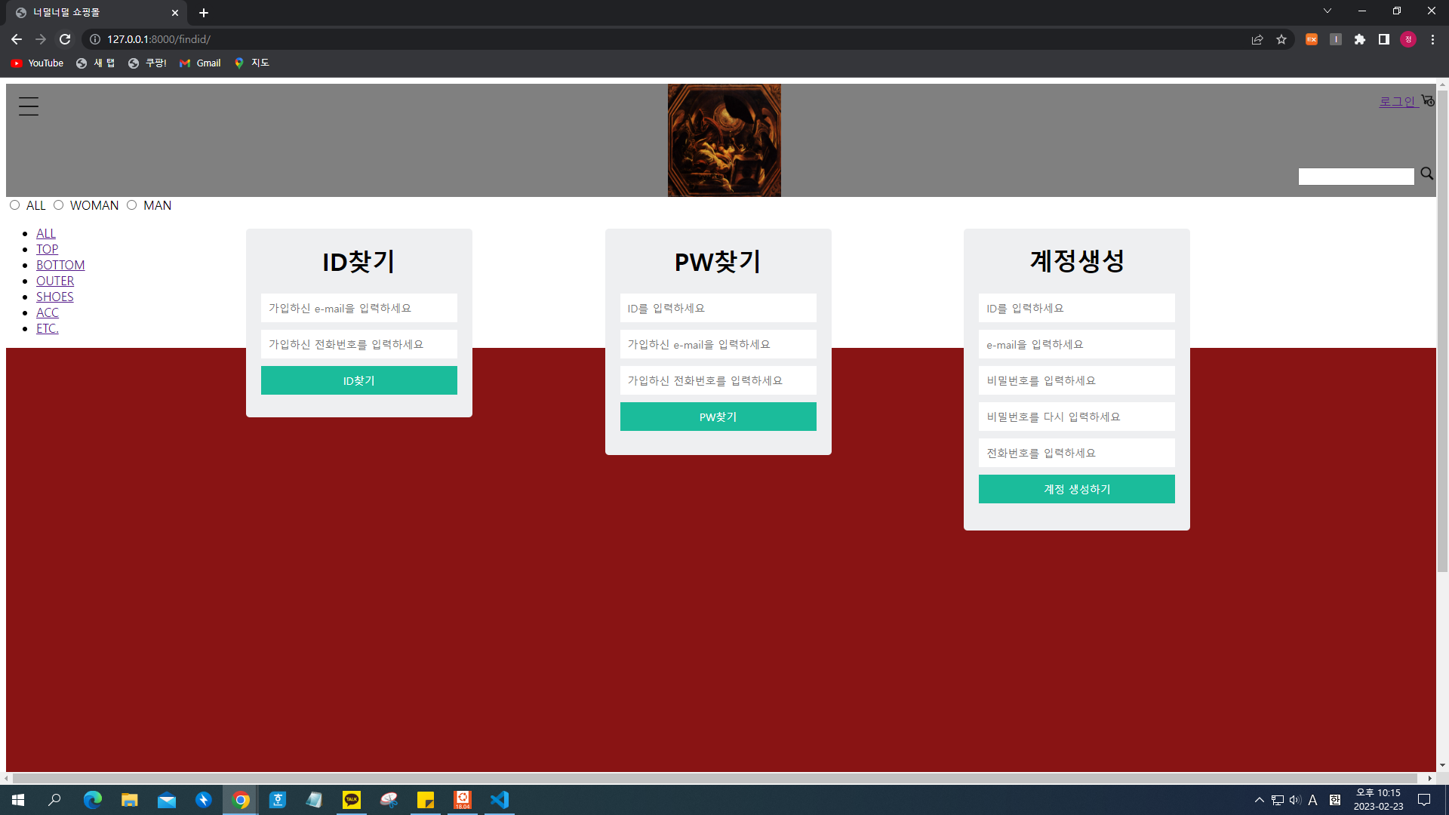Click the green ID찾기 button
The image size is (1449, 815).
click(358, 380)
